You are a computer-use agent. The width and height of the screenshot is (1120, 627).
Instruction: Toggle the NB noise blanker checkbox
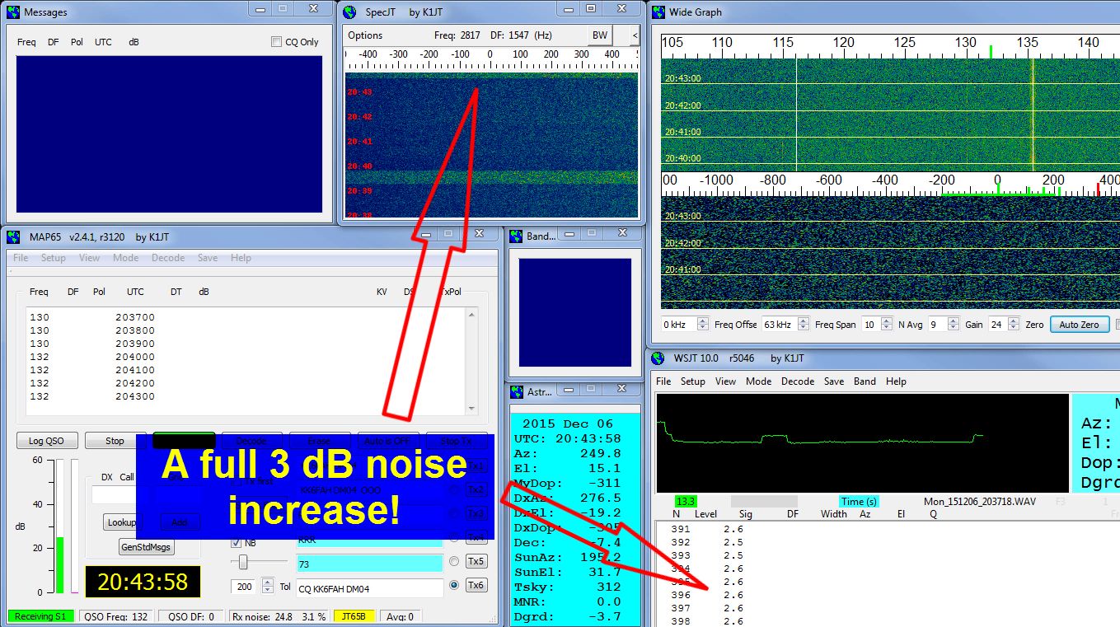click(237, 543)
